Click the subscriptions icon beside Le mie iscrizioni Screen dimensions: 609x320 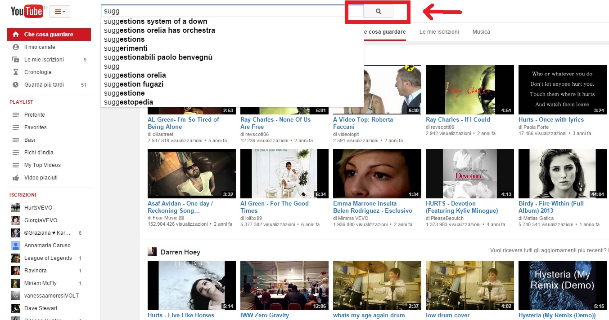click(x=16, y=60)
